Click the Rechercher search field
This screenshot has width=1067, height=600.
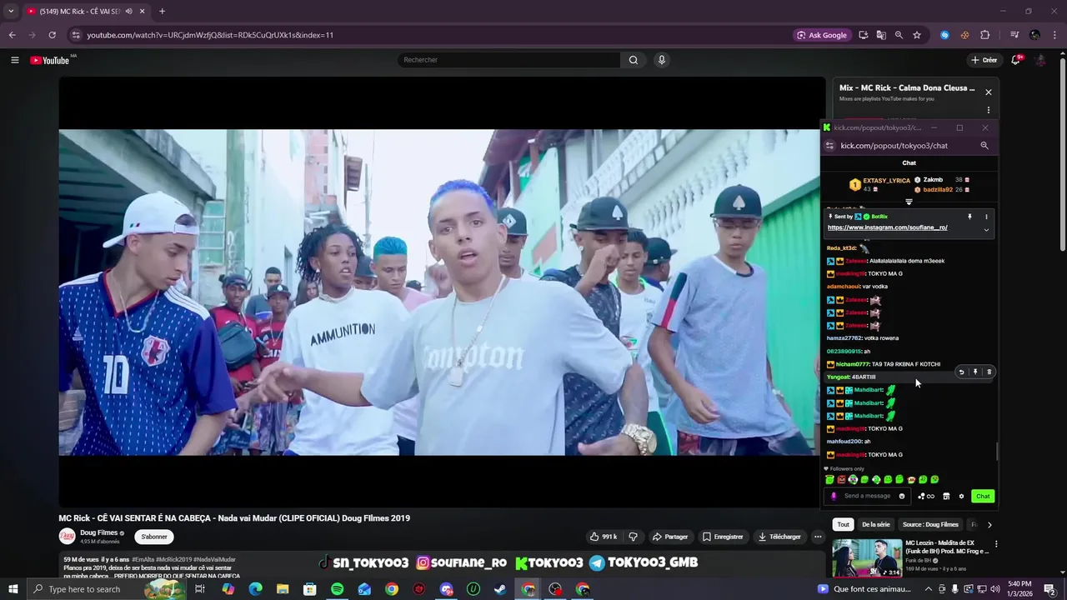pos(508,60)
